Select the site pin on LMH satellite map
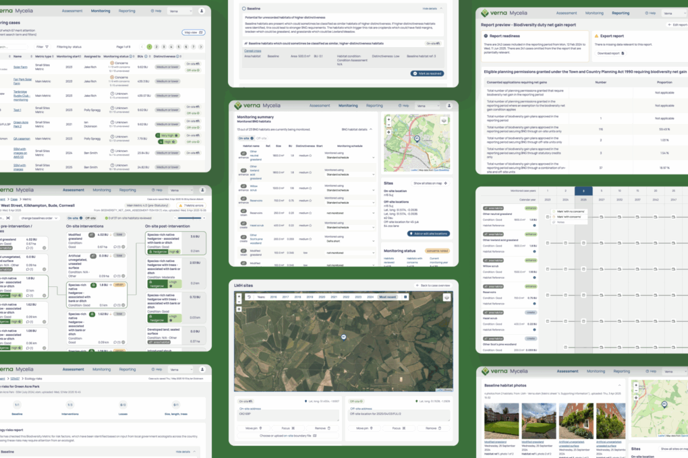This screenshot has width=688, height=458. tap(343, 337)
